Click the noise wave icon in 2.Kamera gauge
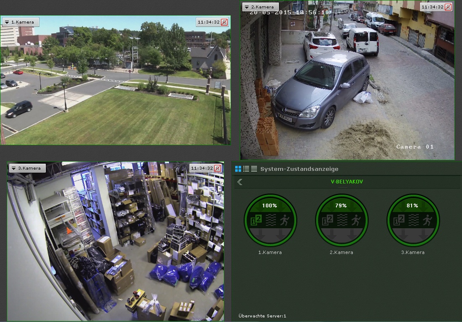The width and height of the screenshot is (462, 322). click(342, 220)
